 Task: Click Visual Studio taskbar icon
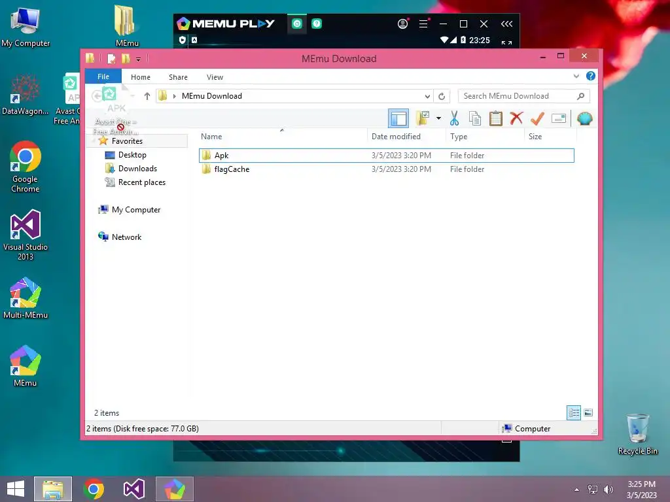(x=133, y=489)
